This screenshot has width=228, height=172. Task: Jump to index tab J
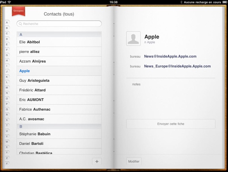pos(7,71)
